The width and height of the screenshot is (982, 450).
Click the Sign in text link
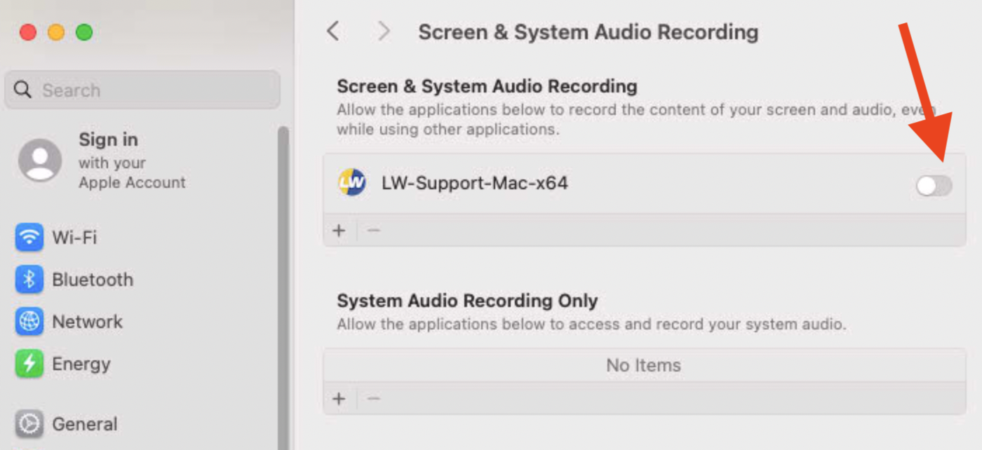108,139
